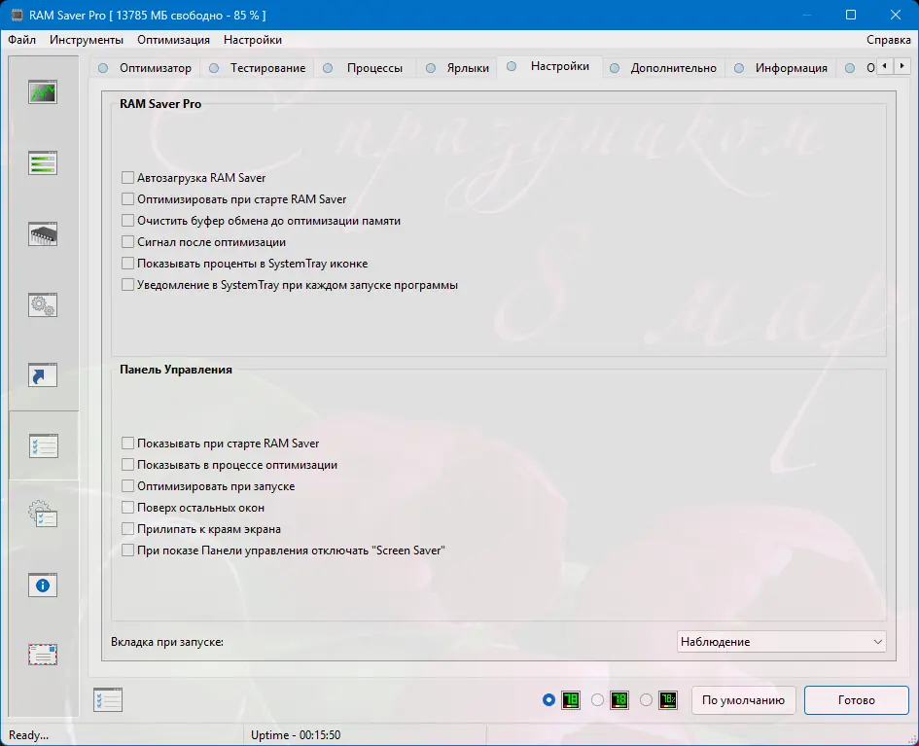Enable Сигнал после оптимизации
The height and width of the screenshot is (746, 919).
coord(127,242)
